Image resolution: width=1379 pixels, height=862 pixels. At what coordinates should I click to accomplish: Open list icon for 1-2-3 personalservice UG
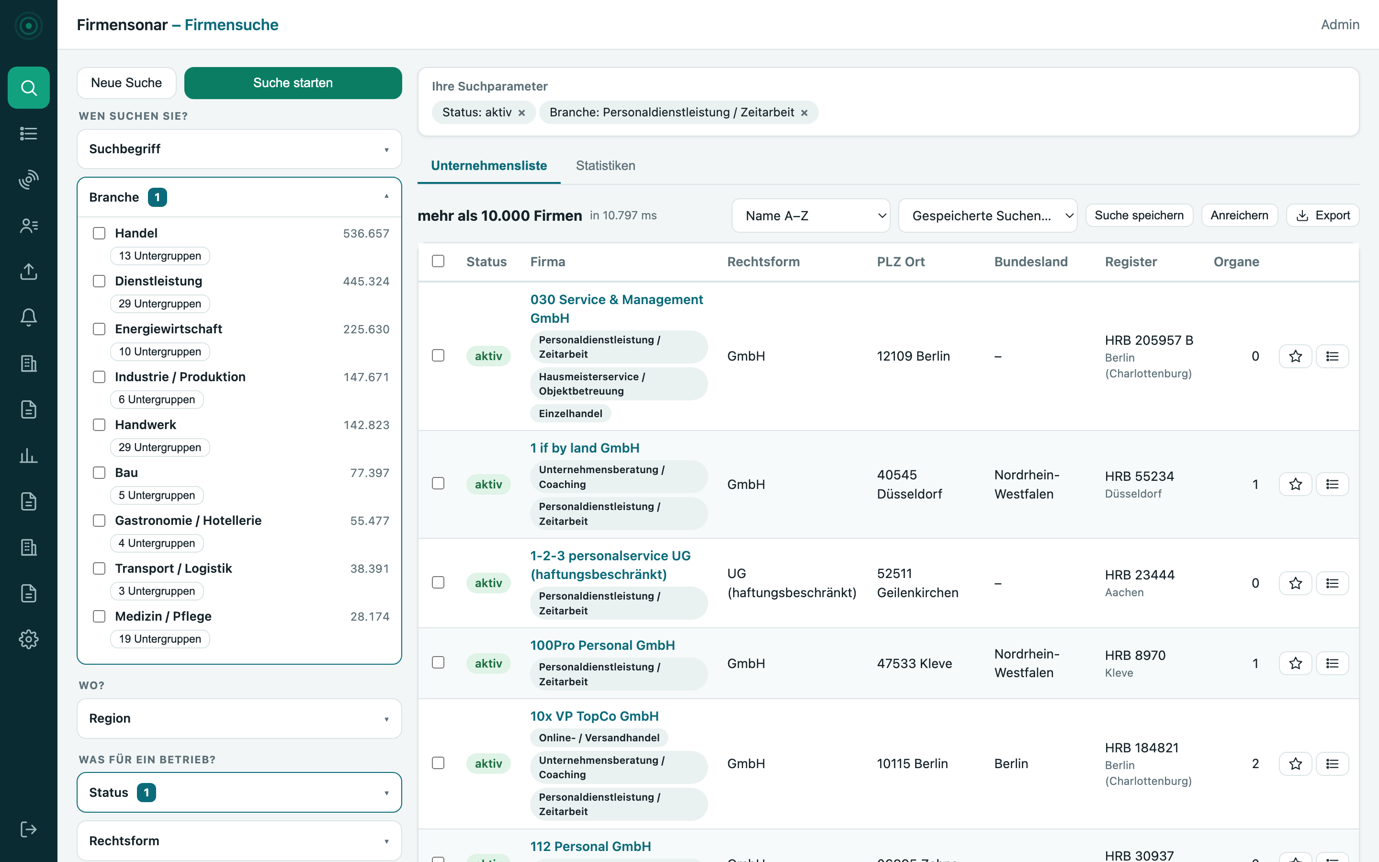(x=1332, y=583)
